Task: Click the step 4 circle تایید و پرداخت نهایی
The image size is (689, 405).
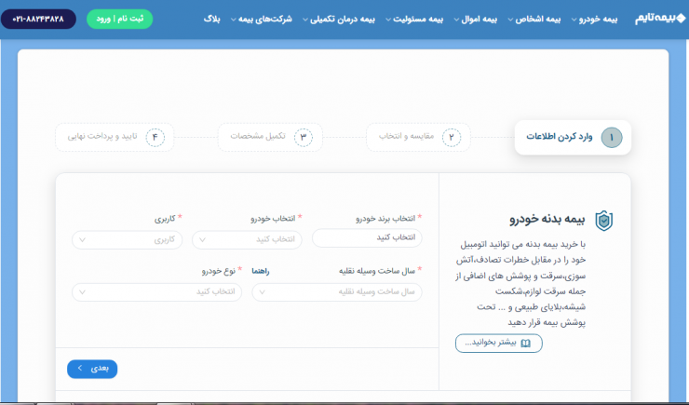Action: [x=155, y=138]
